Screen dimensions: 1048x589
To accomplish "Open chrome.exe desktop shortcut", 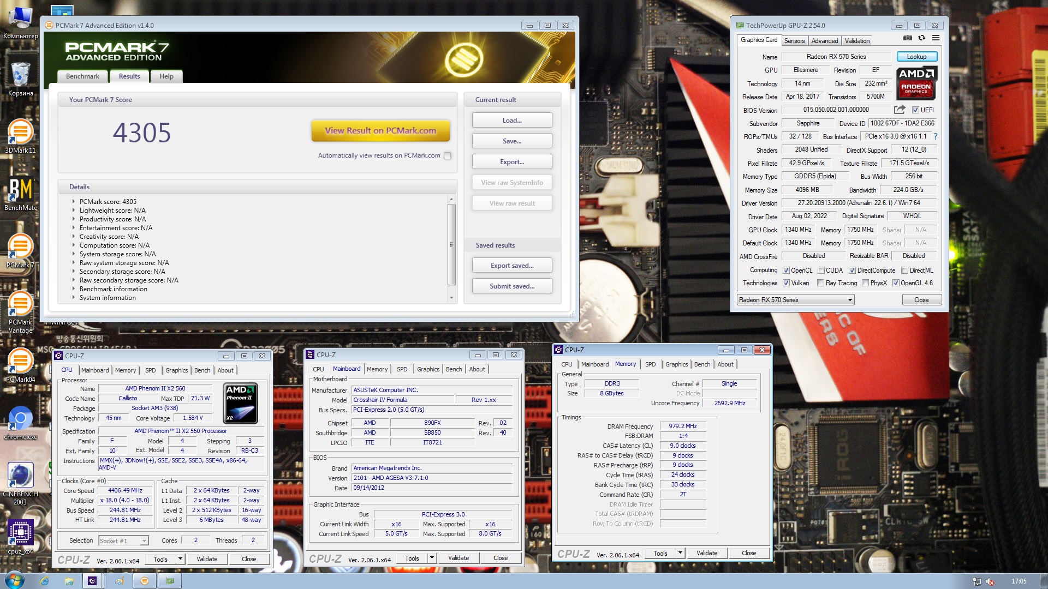I will tap(20, 423).
